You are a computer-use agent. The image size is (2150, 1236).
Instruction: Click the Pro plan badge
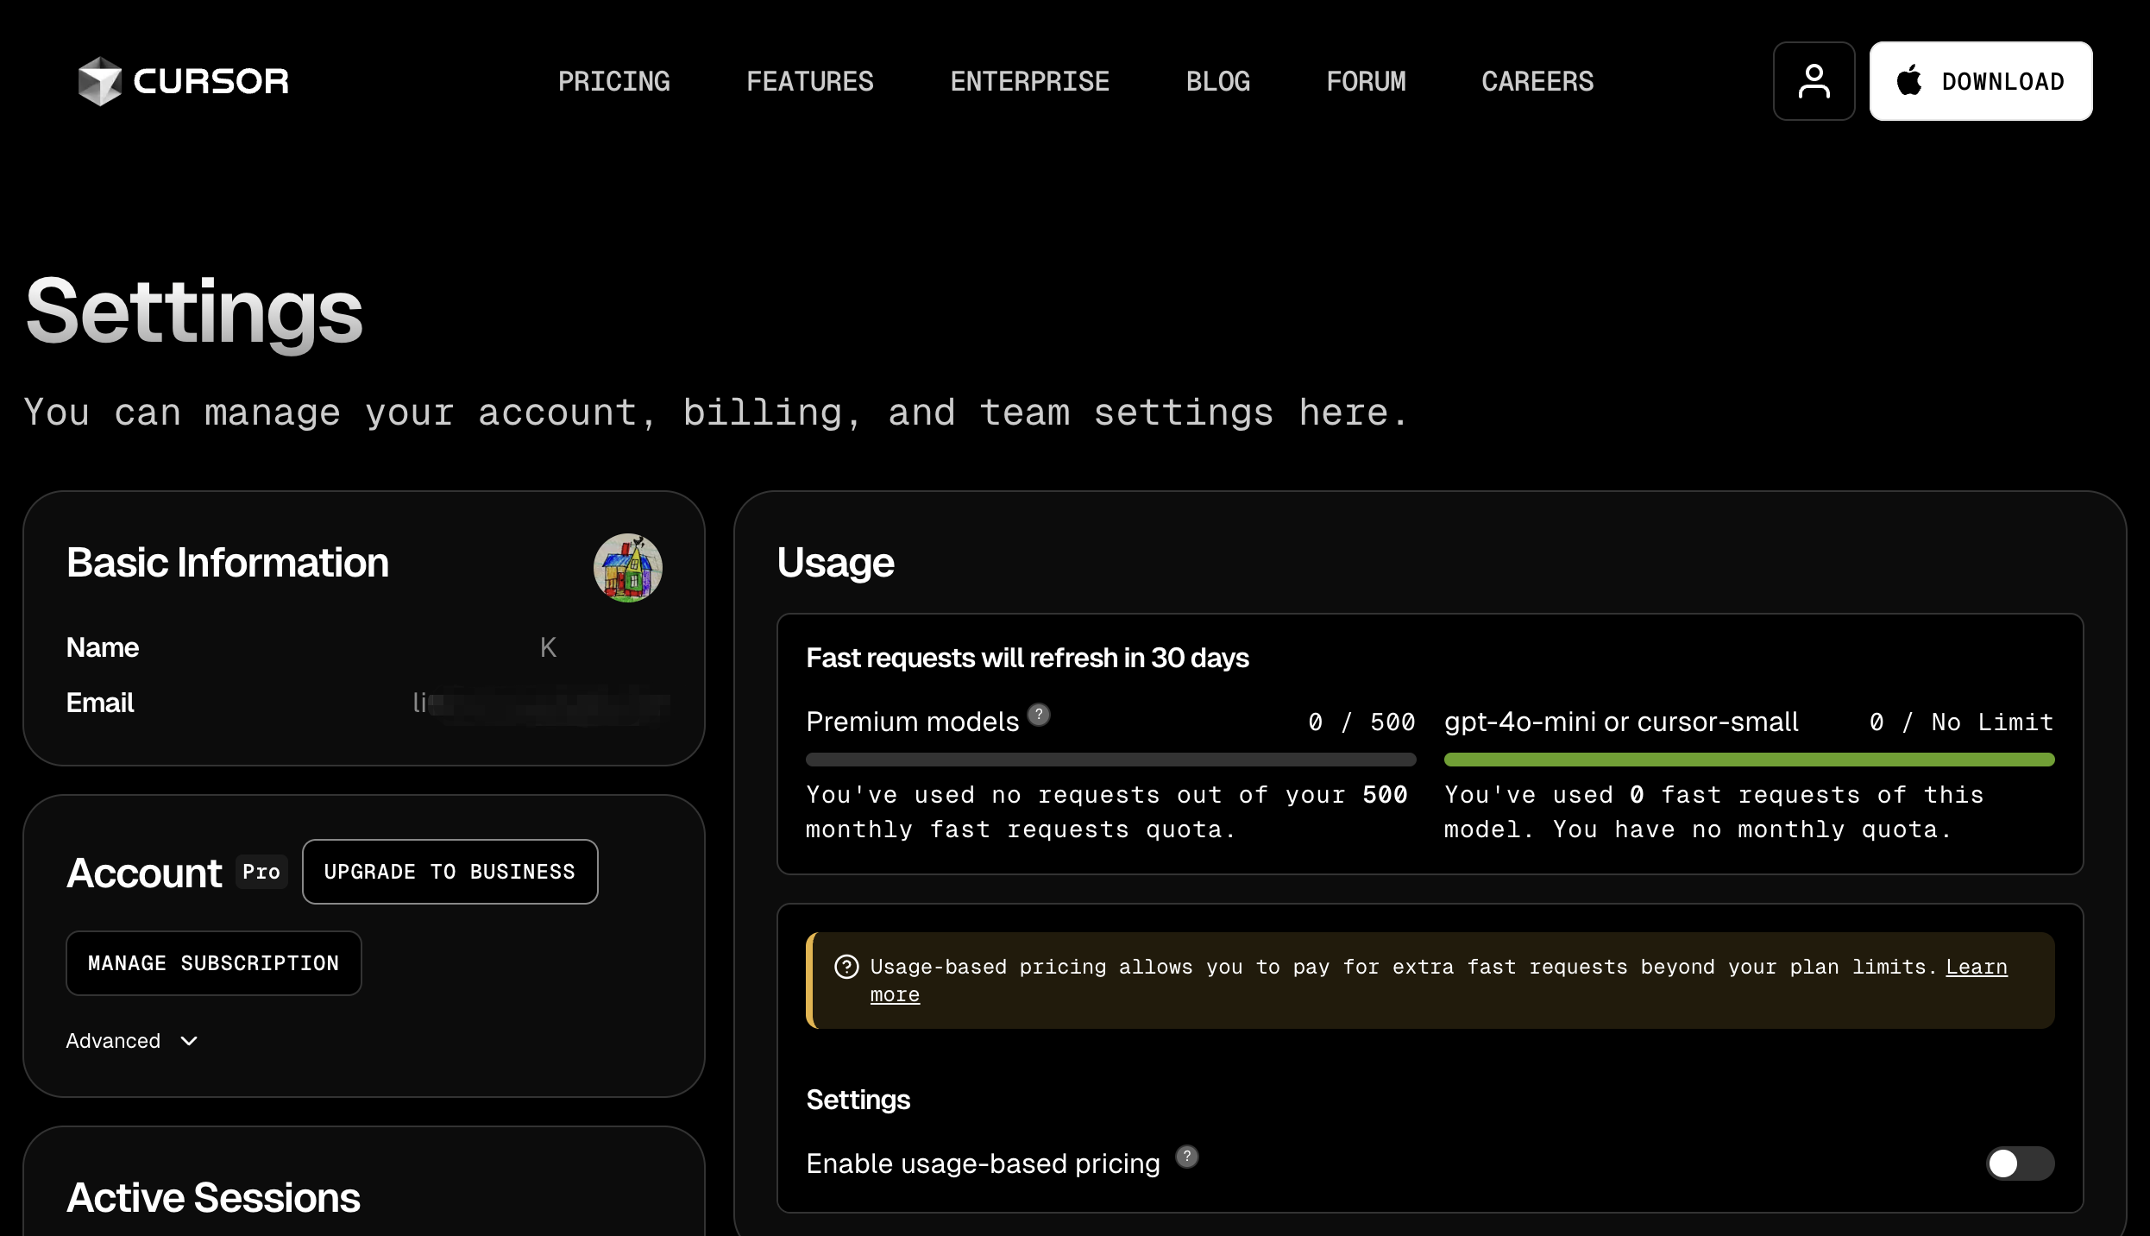click(x=261, y=872)
